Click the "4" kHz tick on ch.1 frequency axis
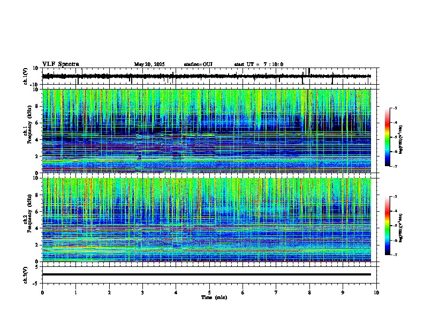This screenshot has width=424, height=328. pyautogui.click(x=37, y=140)
